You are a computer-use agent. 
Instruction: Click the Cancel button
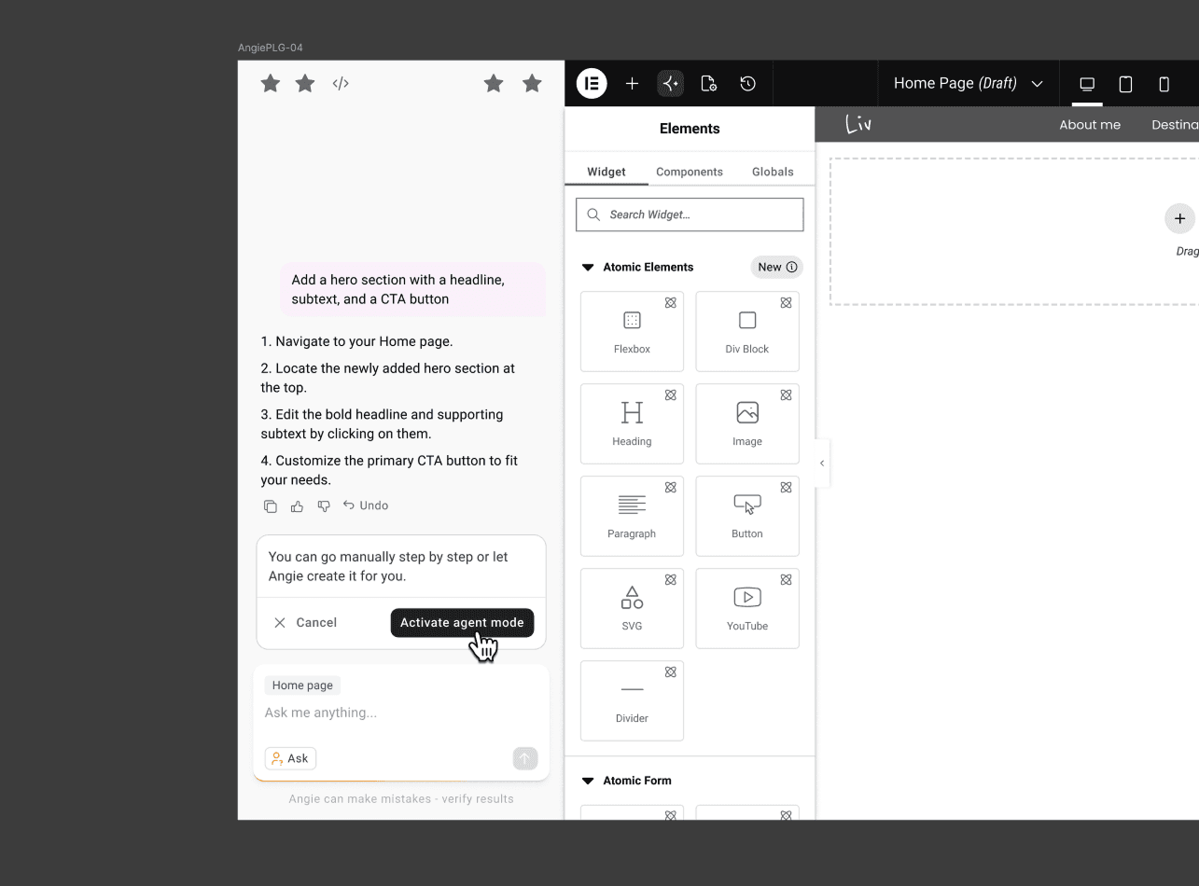[305, 623]
